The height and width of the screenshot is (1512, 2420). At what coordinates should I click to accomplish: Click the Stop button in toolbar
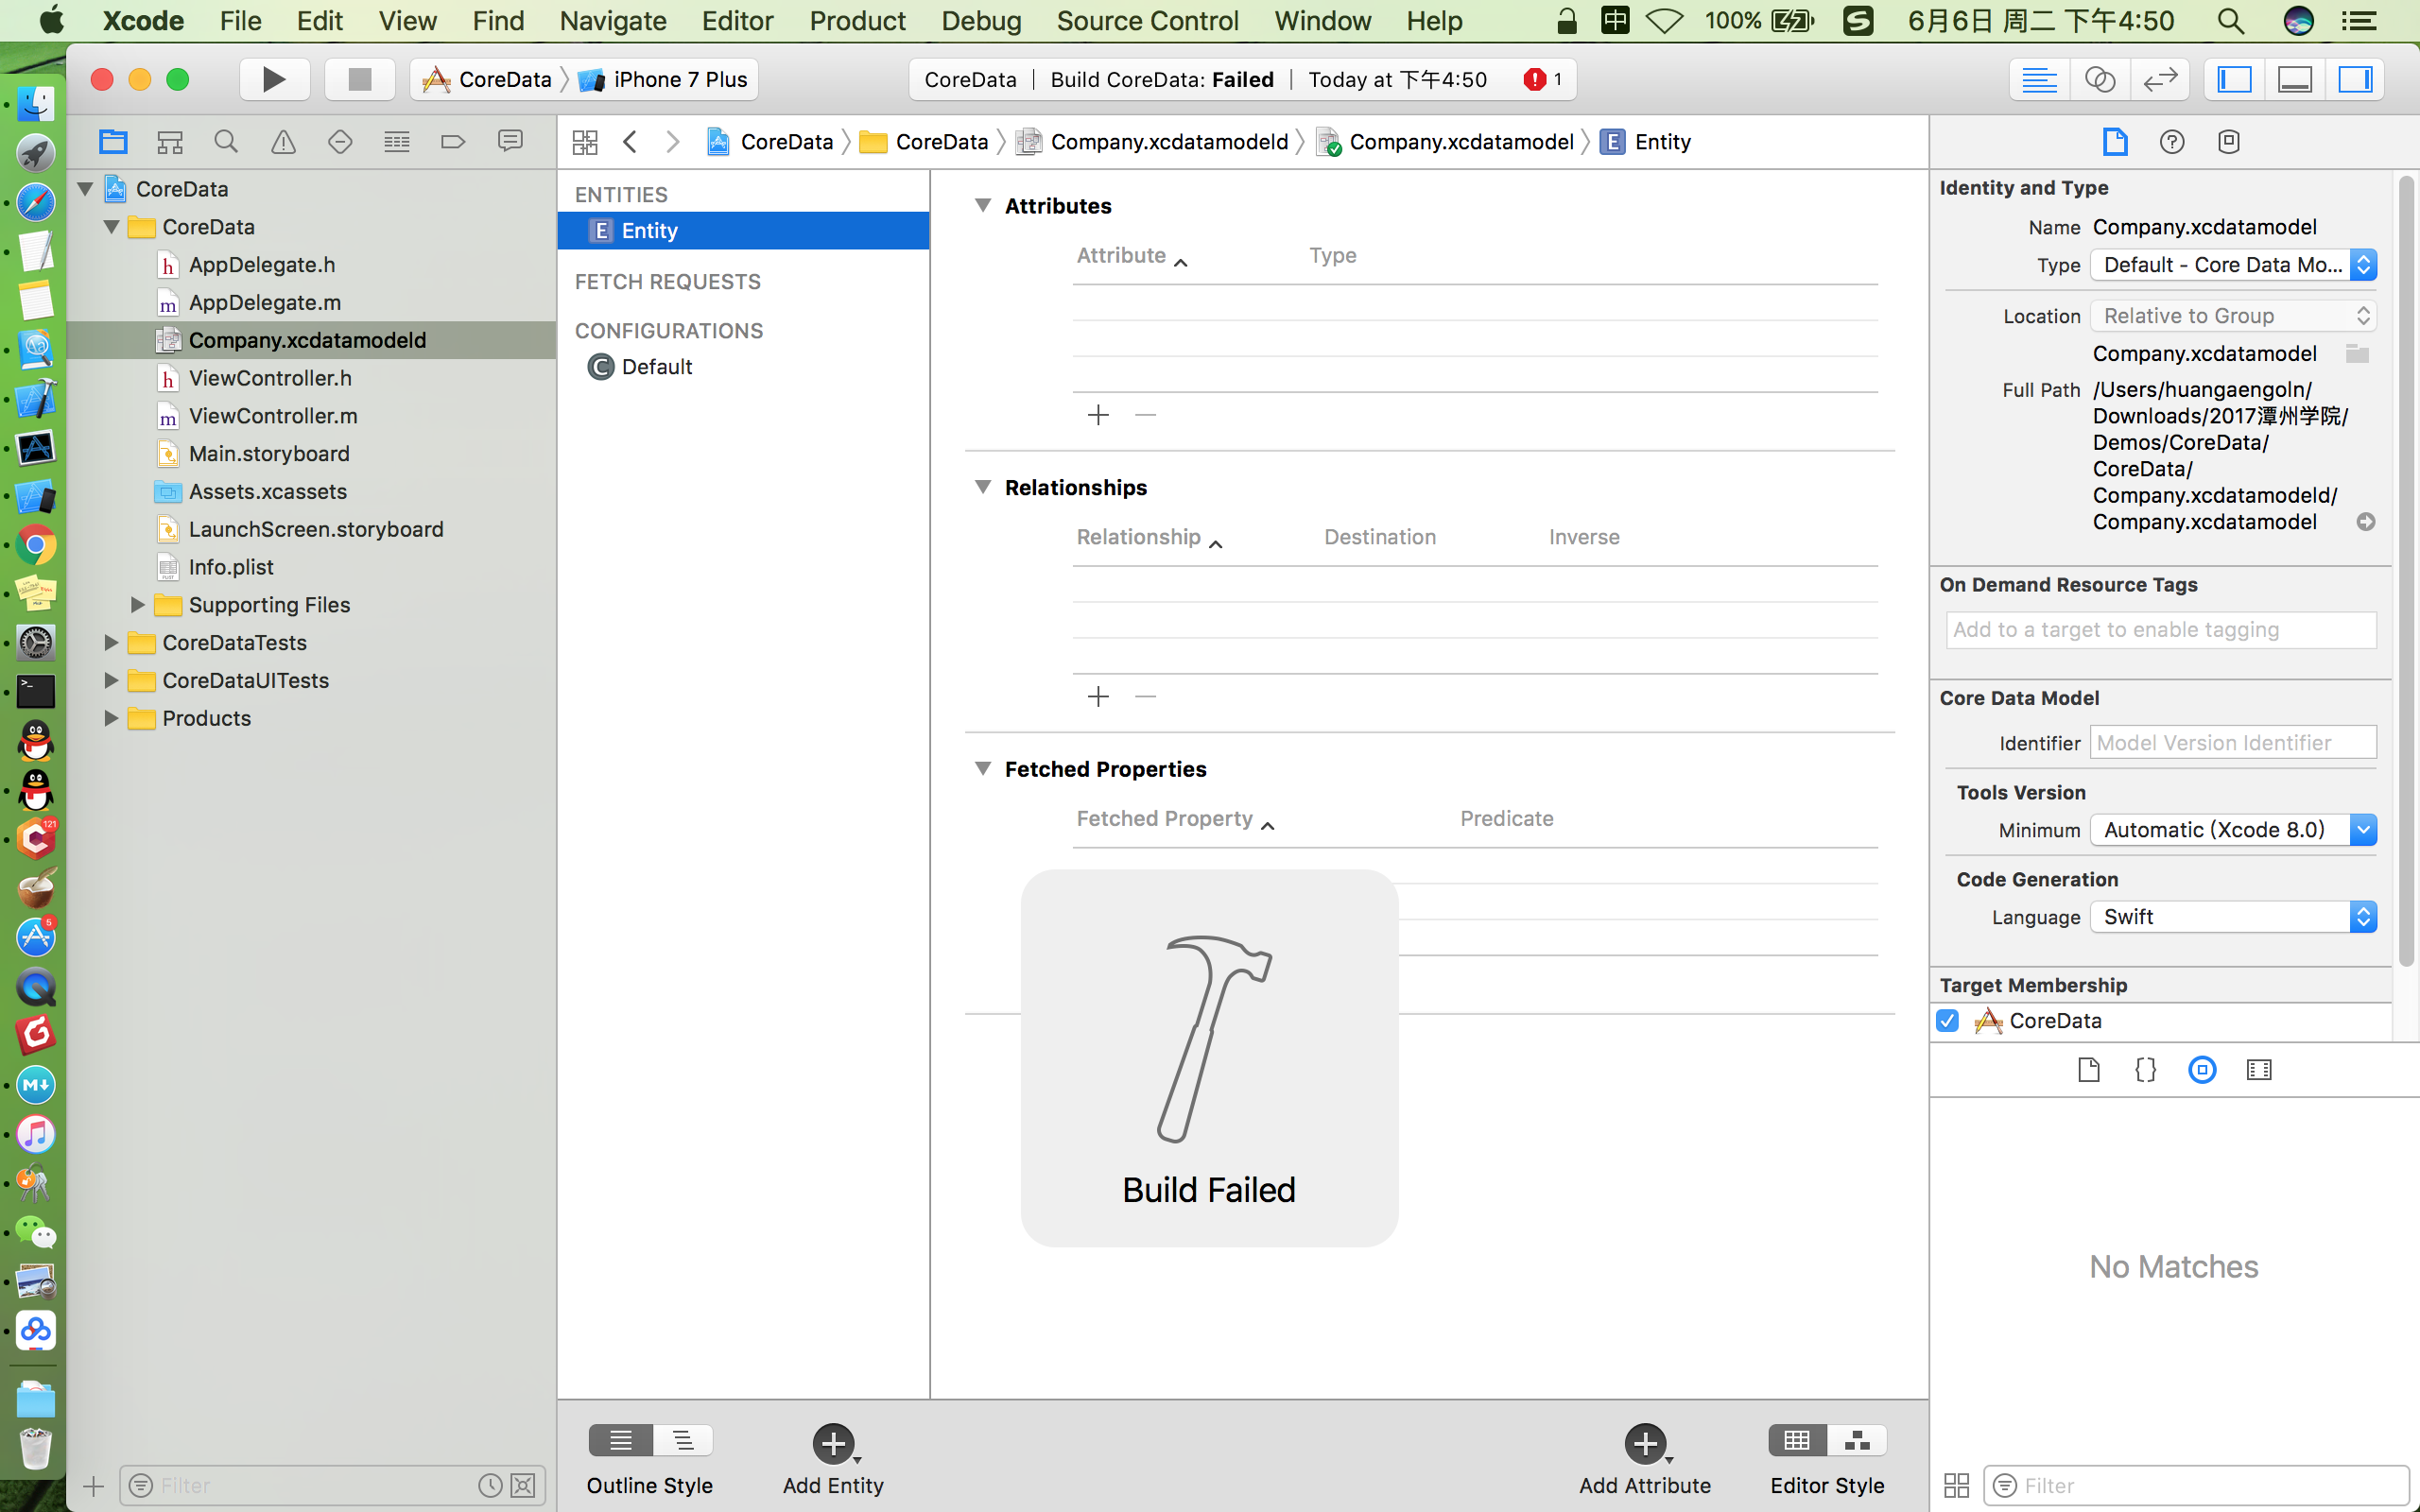[x=359, y=79]
